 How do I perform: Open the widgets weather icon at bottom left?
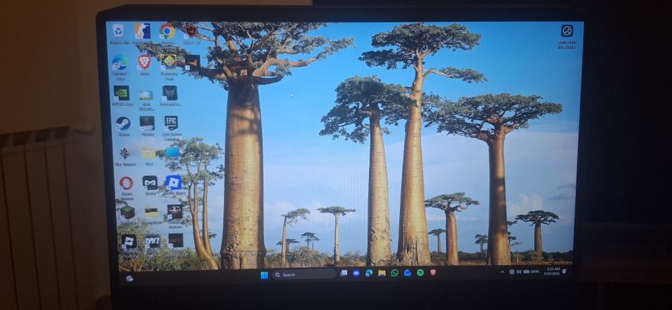pyautogui.click(x=130, y=278)
